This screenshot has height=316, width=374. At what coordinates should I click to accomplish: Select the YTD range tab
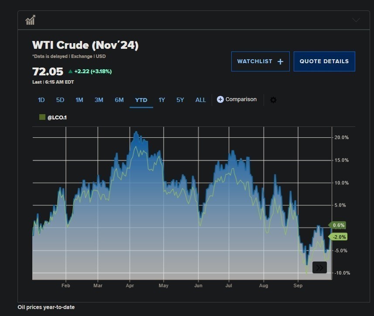[141, 100]
